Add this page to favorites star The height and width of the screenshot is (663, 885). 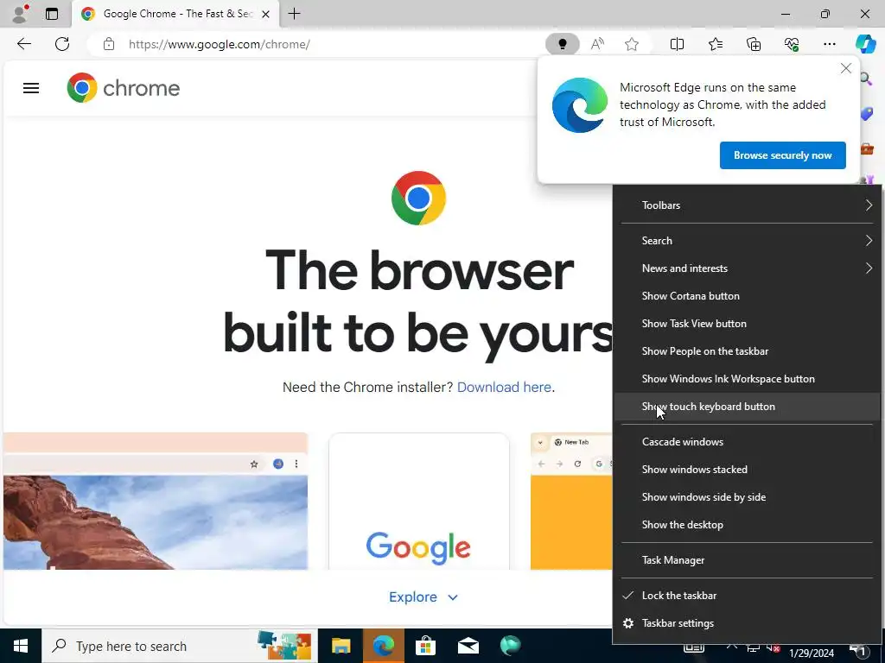click(x=632, y=44)
